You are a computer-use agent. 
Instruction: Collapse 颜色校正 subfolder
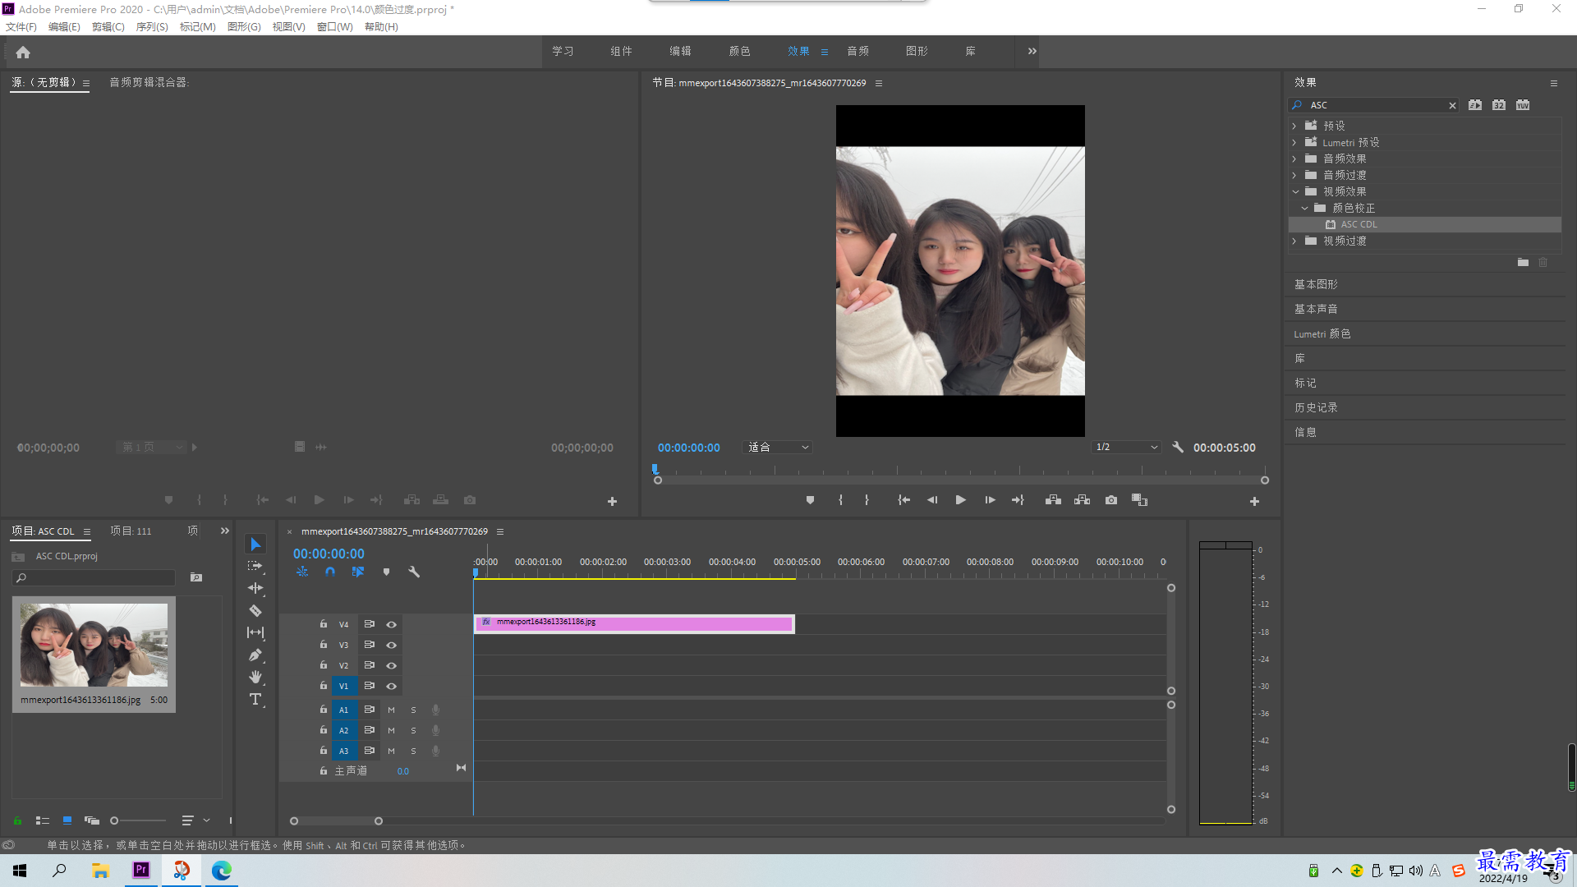pos(1304,208)
